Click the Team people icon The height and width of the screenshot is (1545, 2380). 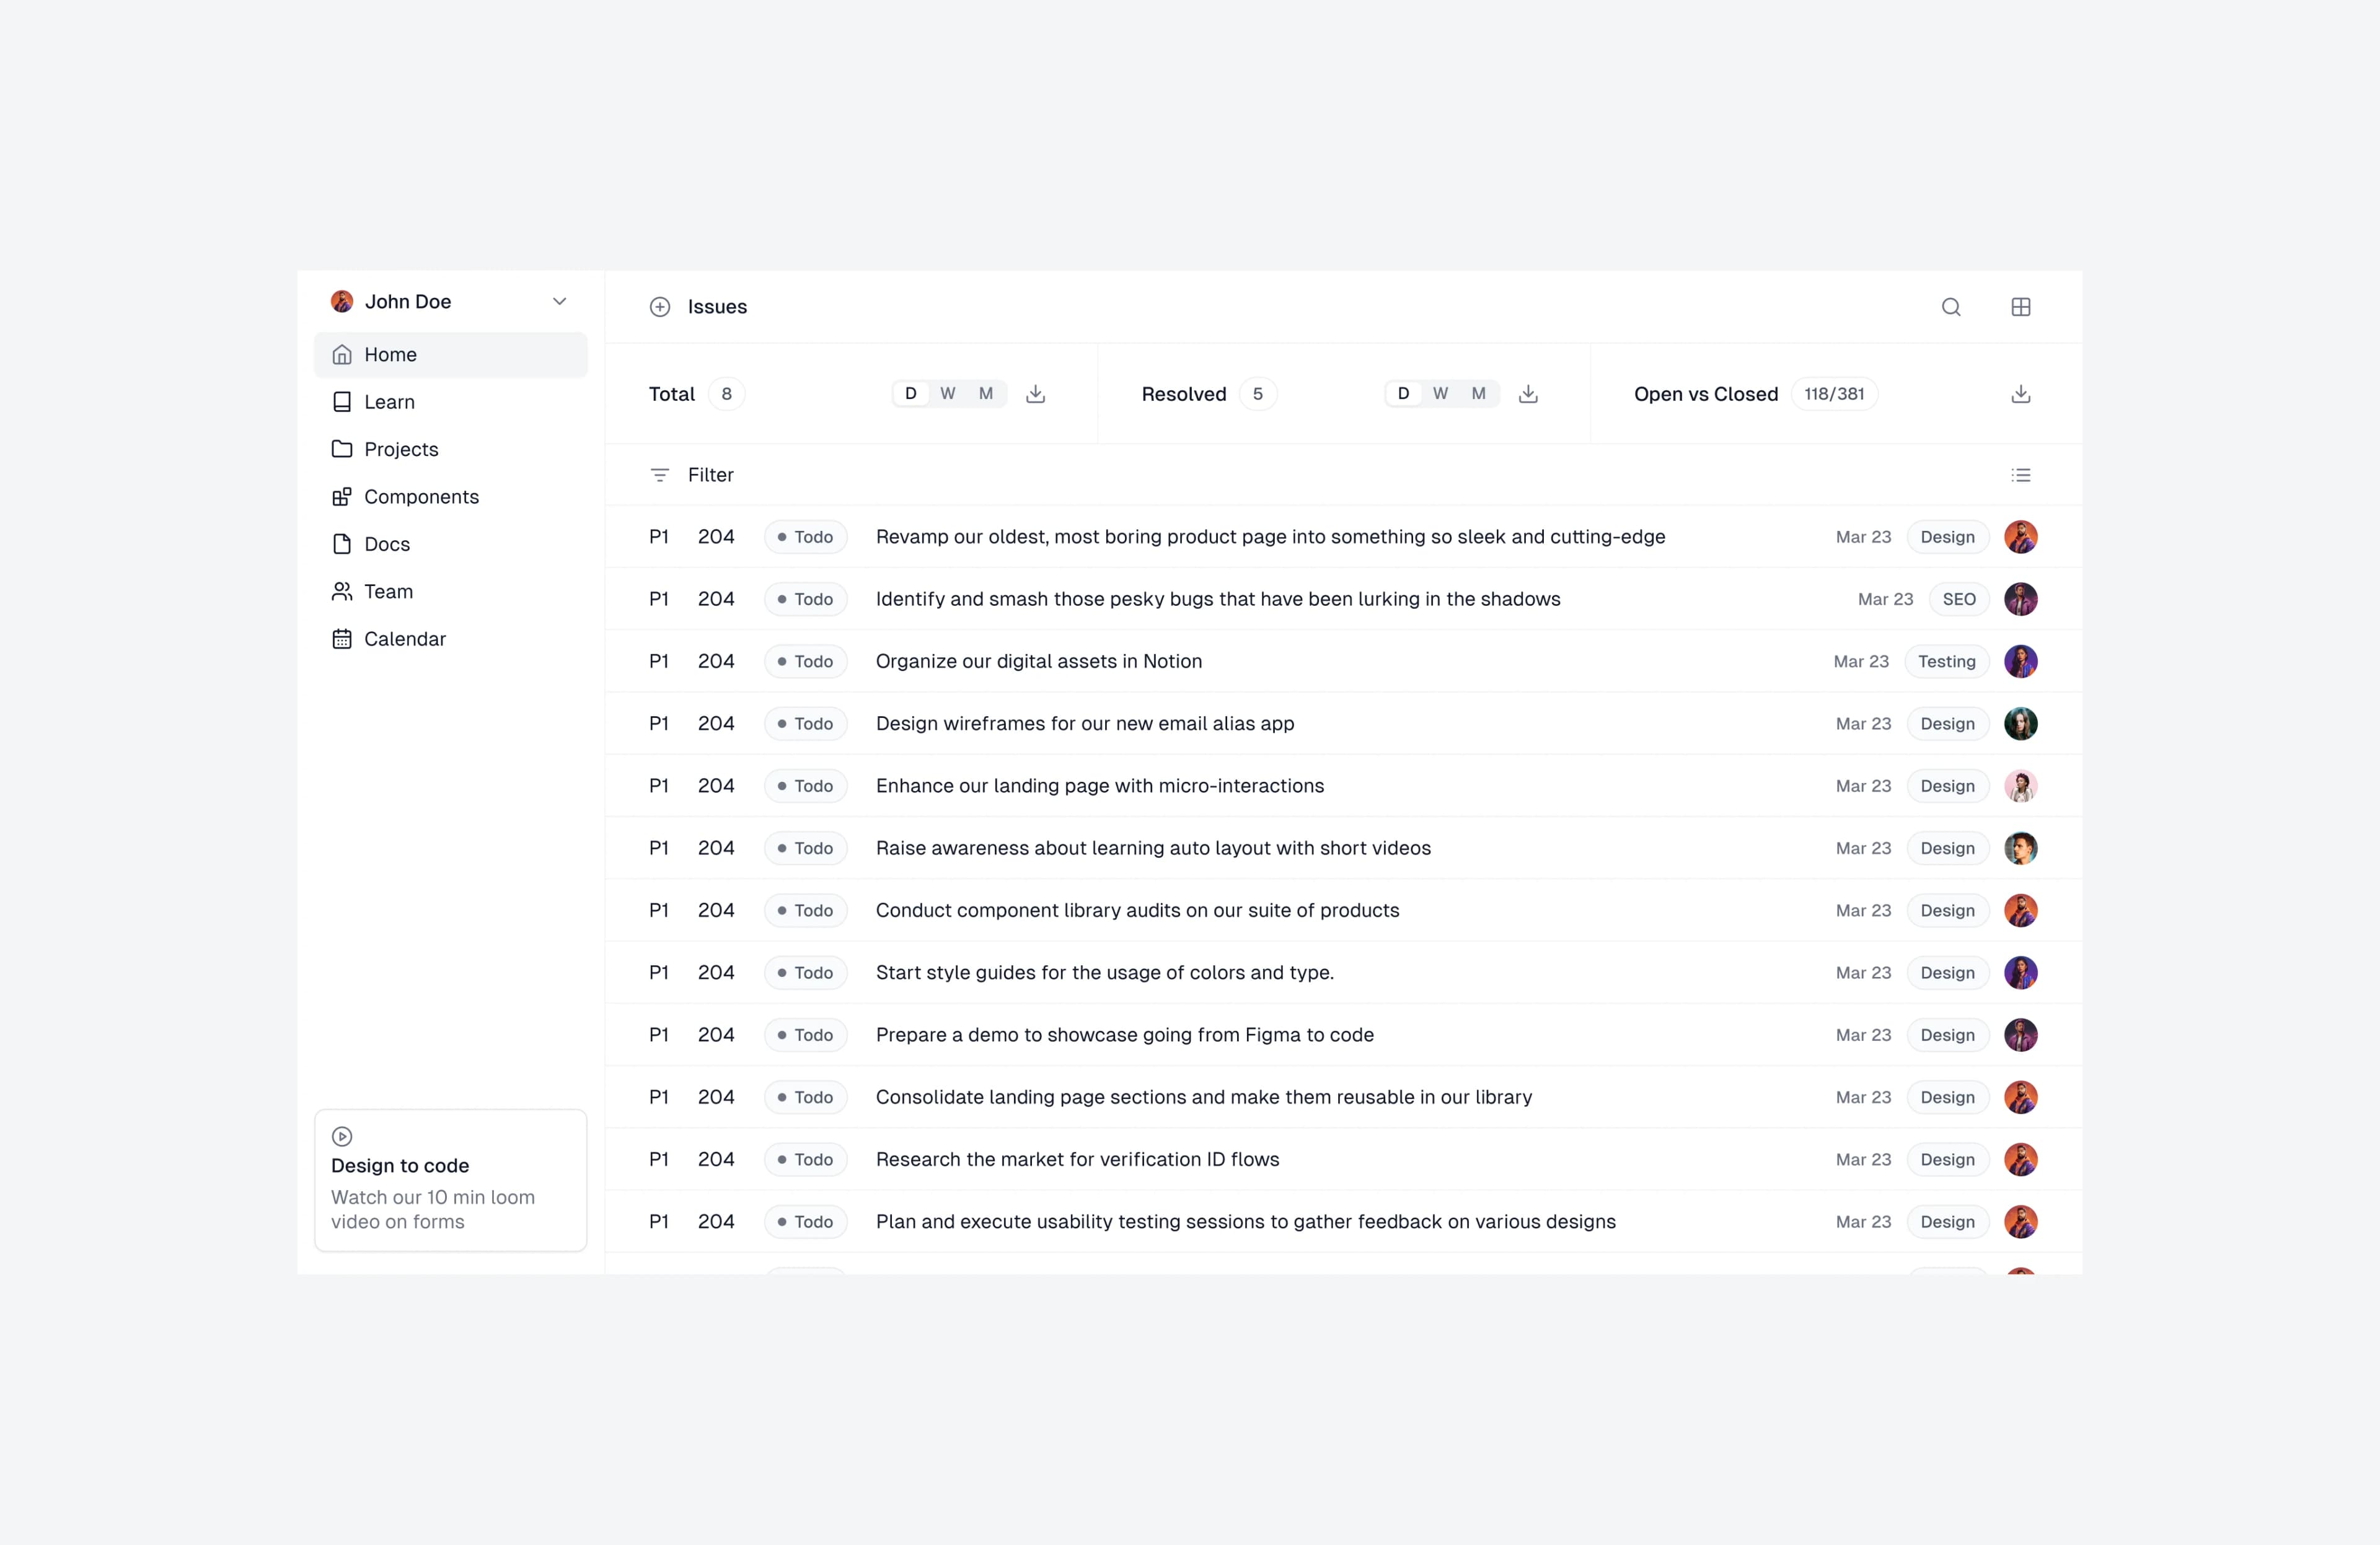click(x=342, y=592)
